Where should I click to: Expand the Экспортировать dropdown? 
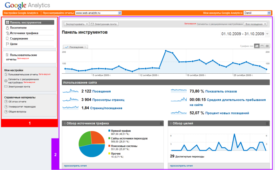tap(76, 24)
